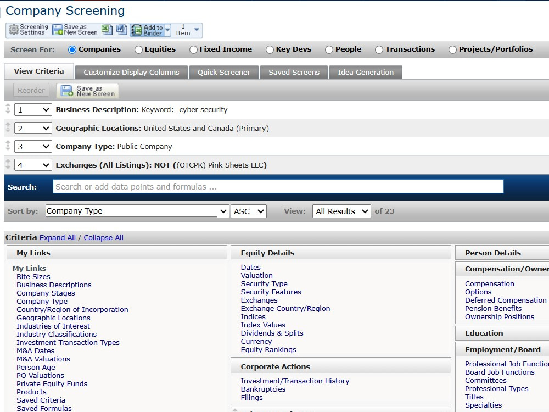Open the Idea Generation tab
This screenshot has width=549, height=412.
click(366, 72)
